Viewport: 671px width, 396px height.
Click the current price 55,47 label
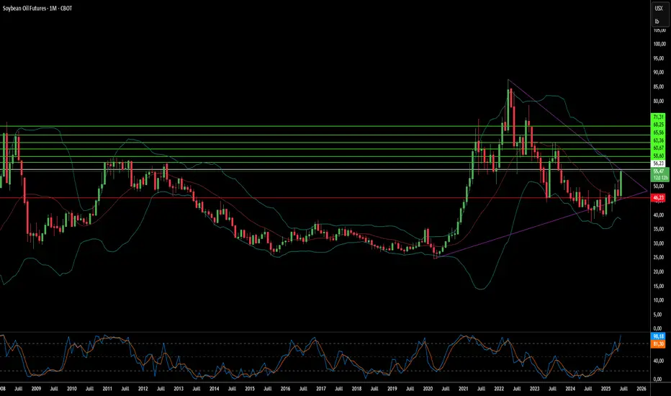(658, 171)
